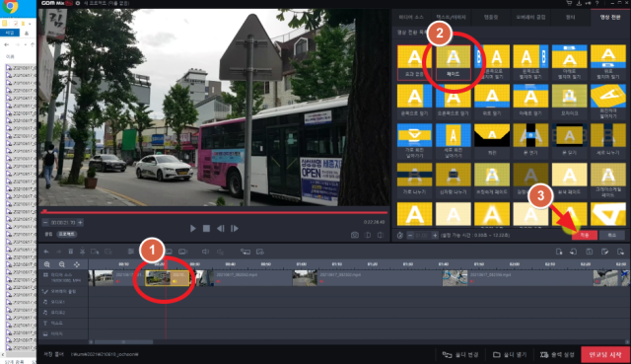
Task: Click the mute audio icon in timeline toolbar
Action: coord(220,252)
